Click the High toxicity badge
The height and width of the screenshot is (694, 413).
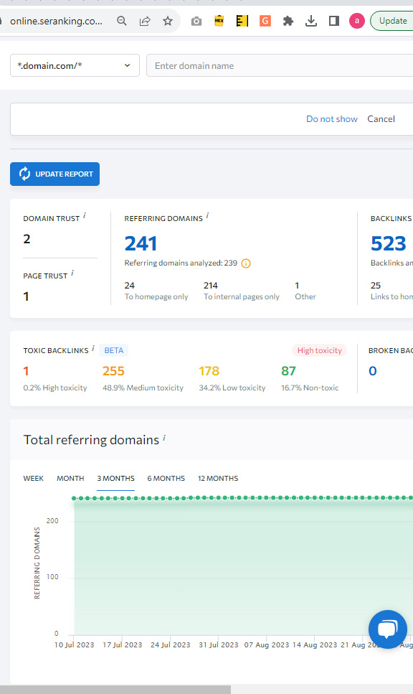(319, 350)
